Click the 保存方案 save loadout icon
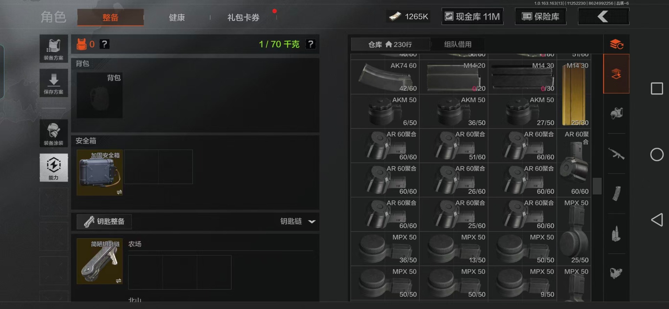Screen dimensions: 669x309 click(54, 83)
